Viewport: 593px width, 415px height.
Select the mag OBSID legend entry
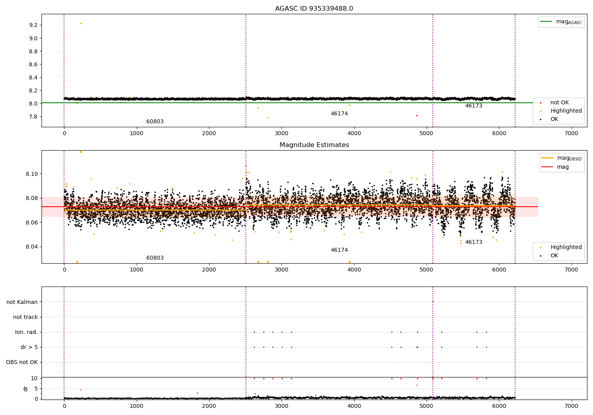561,158
